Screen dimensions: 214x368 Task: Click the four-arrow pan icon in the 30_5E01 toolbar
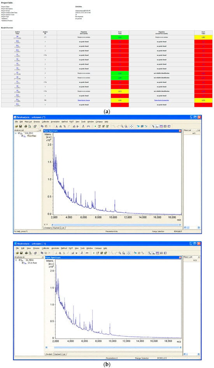point(128,253)
